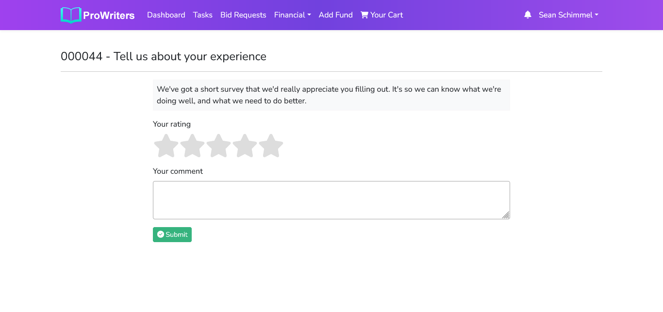
Task: Navigate to Bid Requests
Action: click(243, 15)
